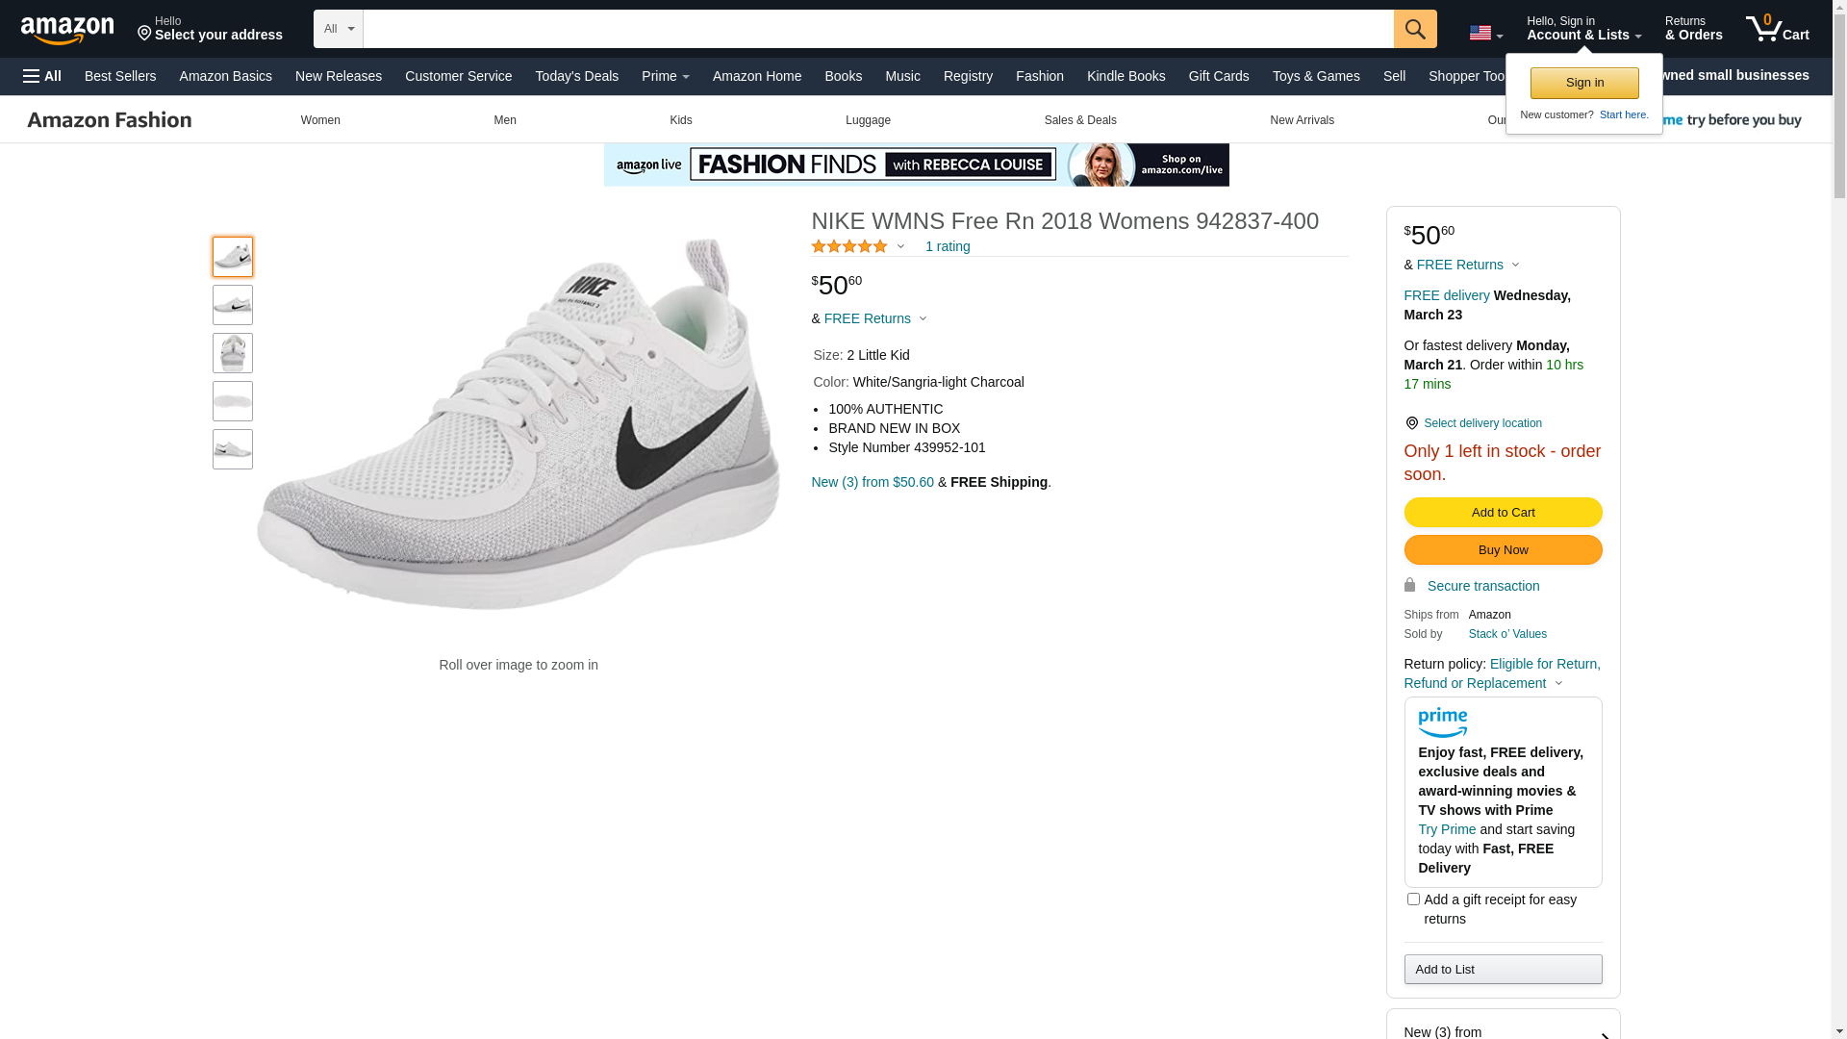Click the Amazon Live Fashion Finds banner
The height and width of the screenshot is (1039, 1847).
point(916,165)
